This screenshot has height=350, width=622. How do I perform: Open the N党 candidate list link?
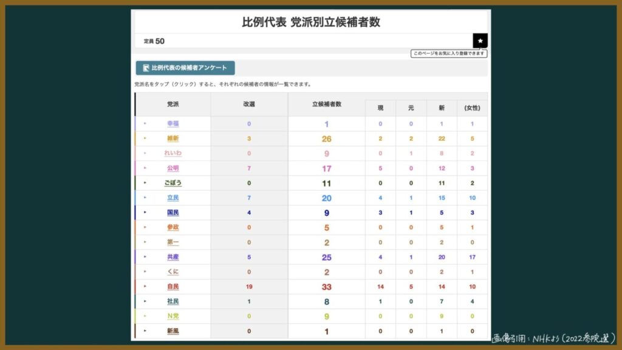coord(173,316)
